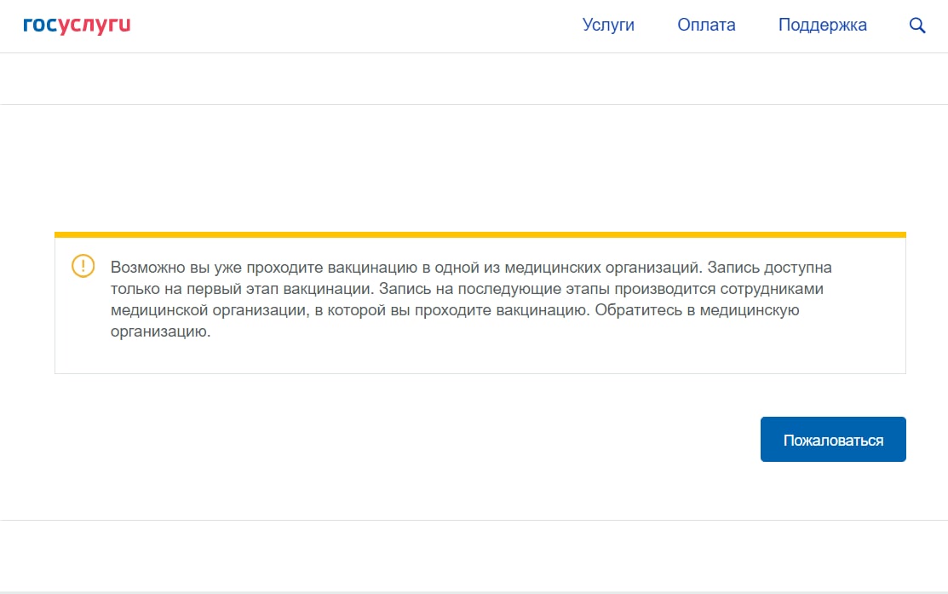Click the search magnifier icon
948x594 pixels.
tap(917, 26)
